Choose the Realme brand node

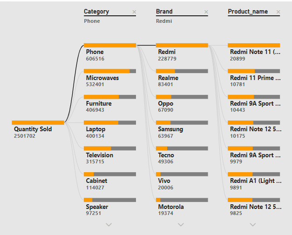coord(182,78)
